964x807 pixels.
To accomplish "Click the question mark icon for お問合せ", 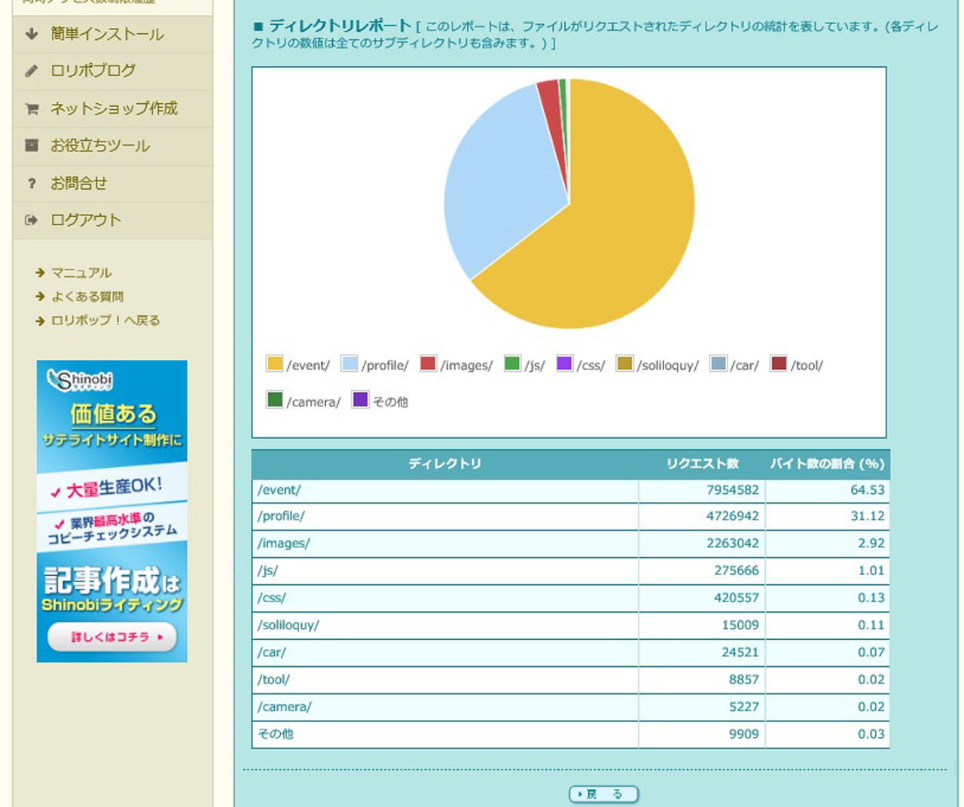I will point(32,183).
